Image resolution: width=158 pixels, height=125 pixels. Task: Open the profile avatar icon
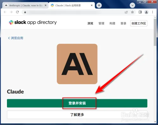(x=146, y=12)
